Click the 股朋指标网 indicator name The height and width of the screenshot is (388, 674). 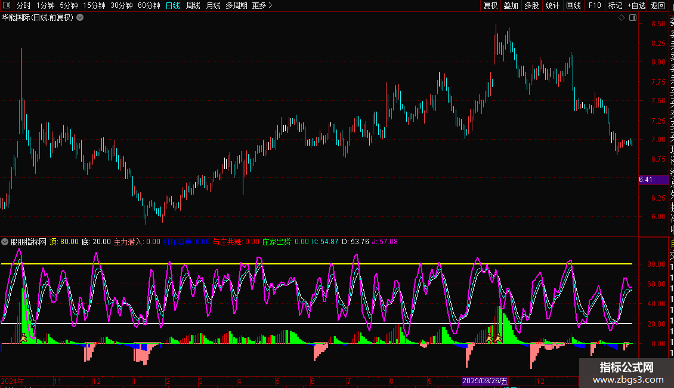pyautogui.click(x=29, y=242)
